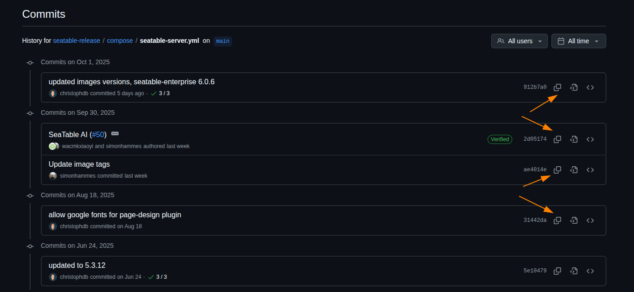Open pull request #50 link
The height and width of the screenshot is (292, 634).
98,135
